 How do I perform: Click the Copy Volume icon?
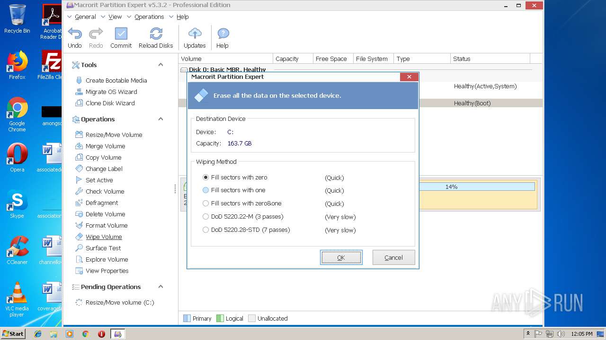pos(79,157)
